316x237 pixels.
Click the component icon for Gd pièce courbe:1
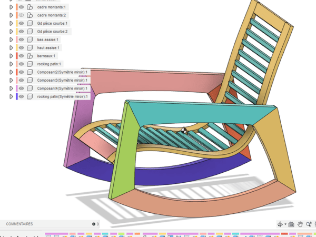coord(30,24)
